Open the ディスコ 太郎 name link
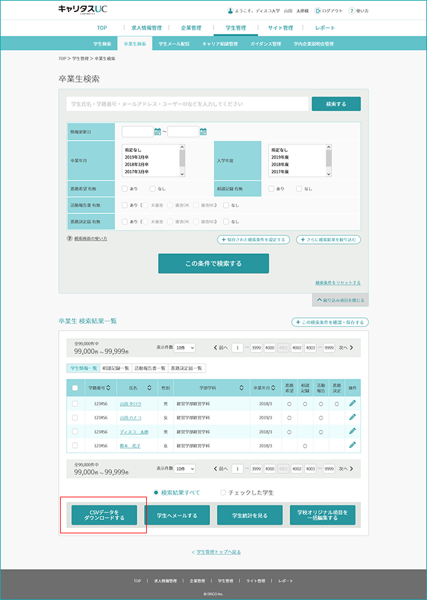This screenshot has height=600, width=427. click(x=134, y=431)
